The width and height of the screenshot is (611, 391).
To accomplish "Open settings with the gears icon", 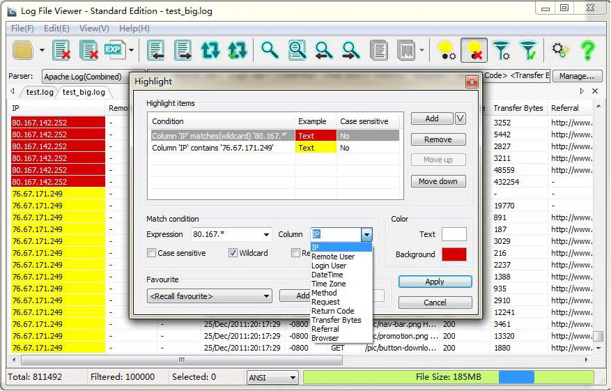I will (x=560, y=50).
